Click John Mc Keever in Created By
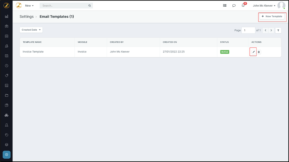289x162 pixels. point(120,52)
